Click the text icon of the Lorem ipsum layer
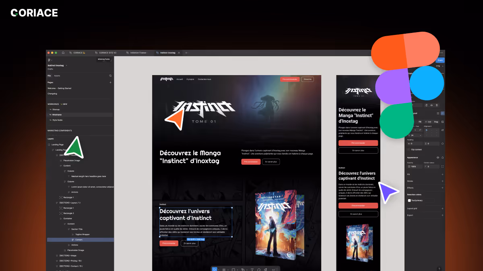The width and height of the screenshot is (483, 271). [69, 187]
